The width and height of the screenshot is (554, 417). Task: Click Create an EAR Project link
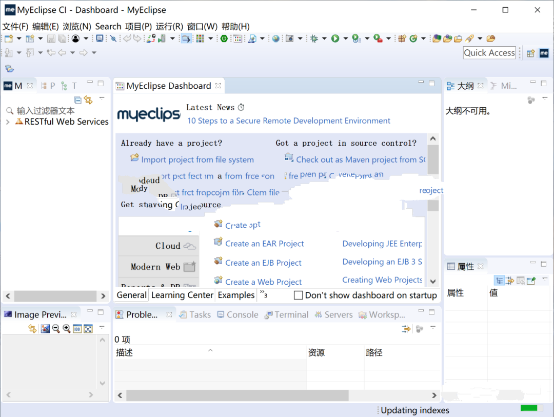click(x=264, y=244)
